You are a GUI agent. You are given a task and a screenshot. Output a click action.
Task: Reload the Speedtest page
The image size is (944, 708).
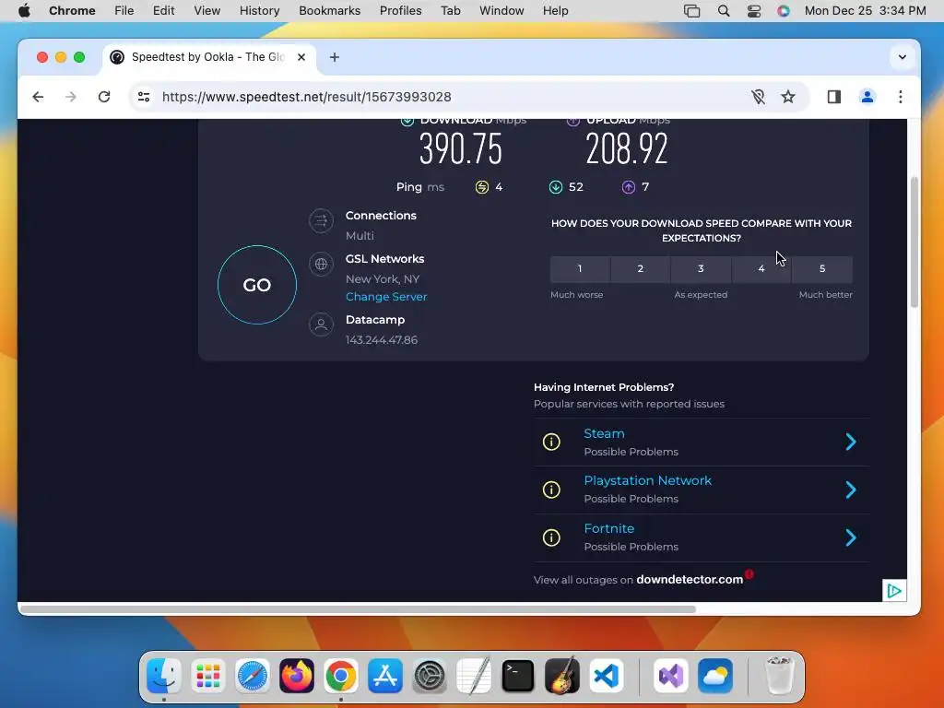click(x=104, y=97)
